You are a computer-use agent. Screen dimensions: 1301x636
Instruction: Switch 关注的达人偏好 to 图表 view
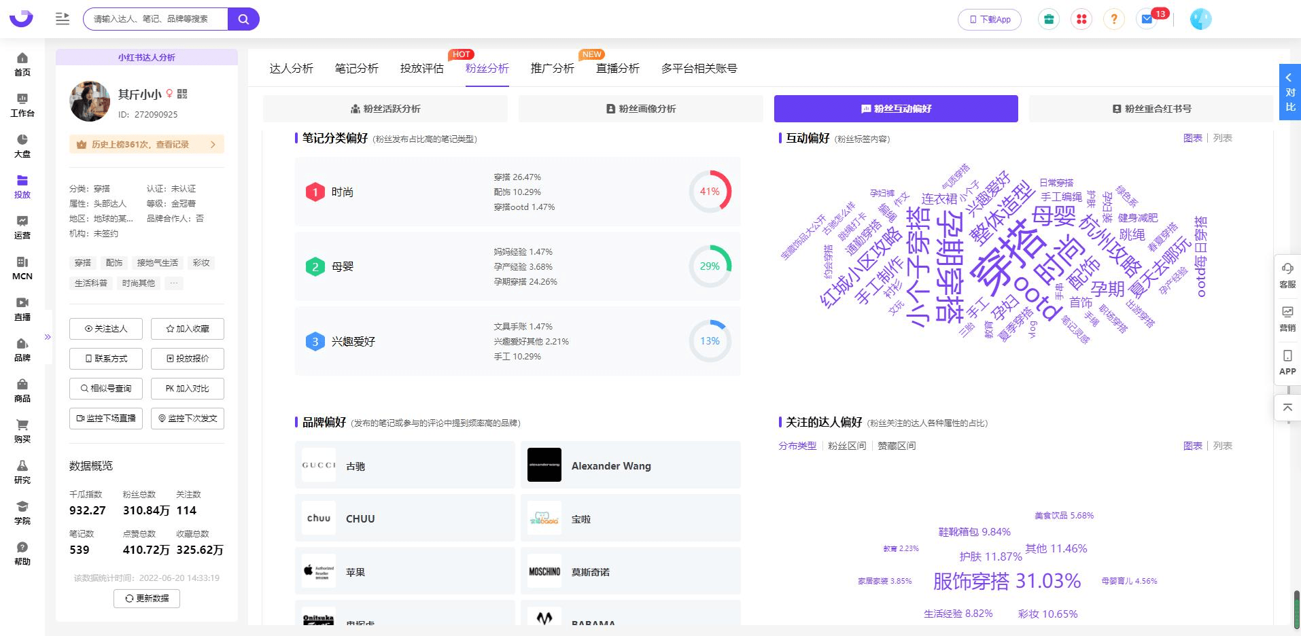click(x=1192, y=446)
